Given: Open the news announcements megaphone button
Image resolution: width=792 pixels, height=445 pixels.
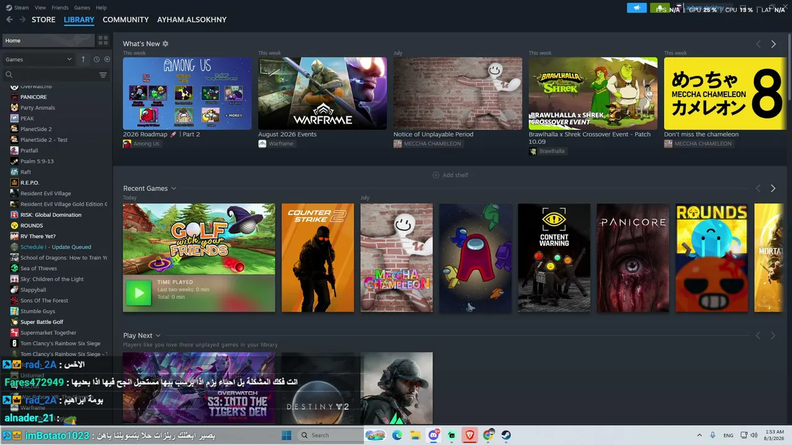Looking at the screenshot, I should click(637, 8).
